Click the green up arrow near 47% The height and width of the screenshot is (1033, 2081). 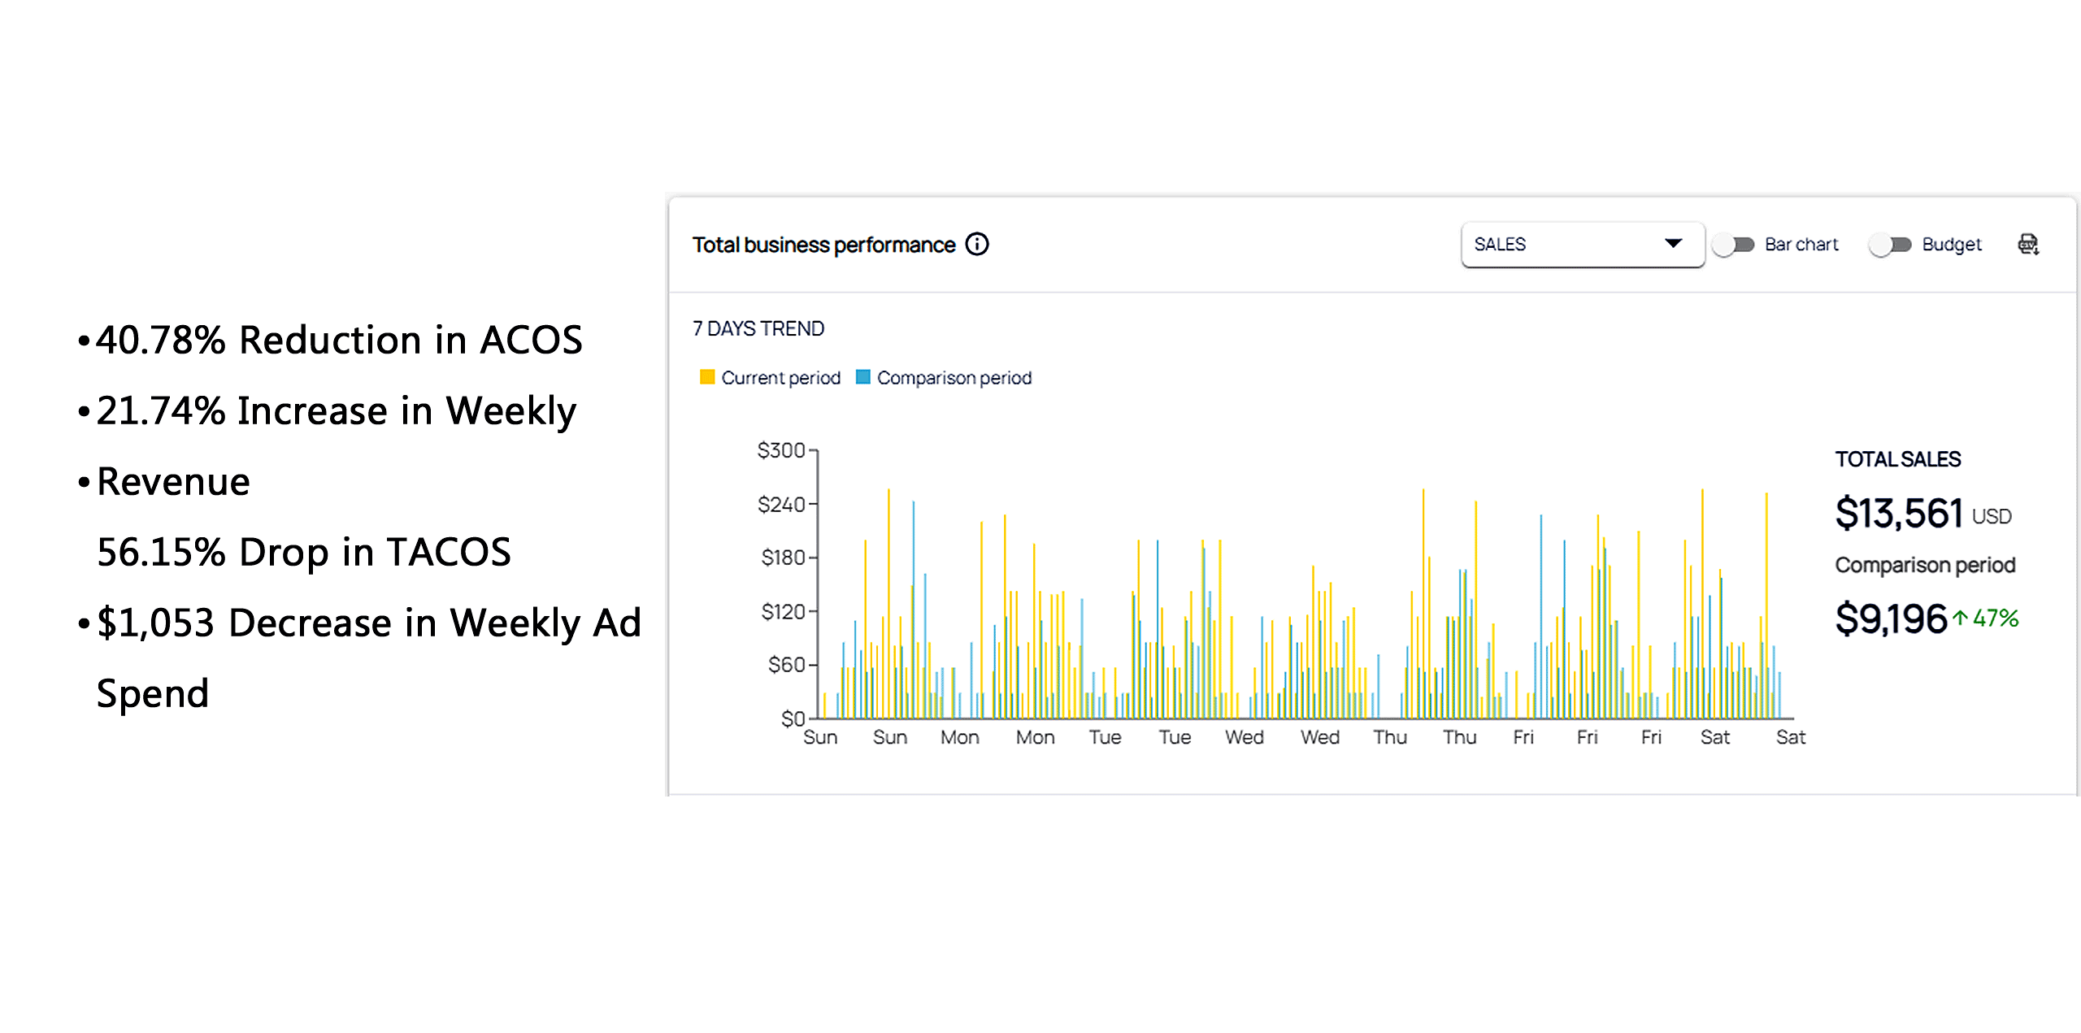(1960, 618)
